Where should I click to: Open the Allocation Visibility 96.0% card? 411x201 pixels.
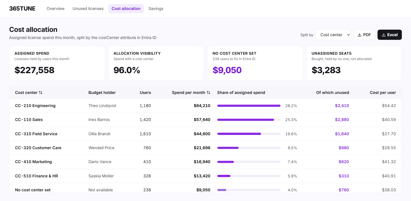tap(156, 63)
